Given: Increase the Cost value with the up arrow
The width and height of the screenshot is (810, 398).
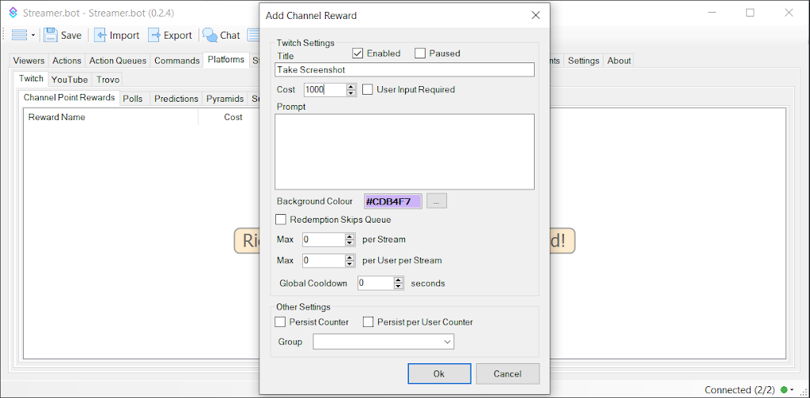Looking at the screenshot, I should click(x=351, y=86).
